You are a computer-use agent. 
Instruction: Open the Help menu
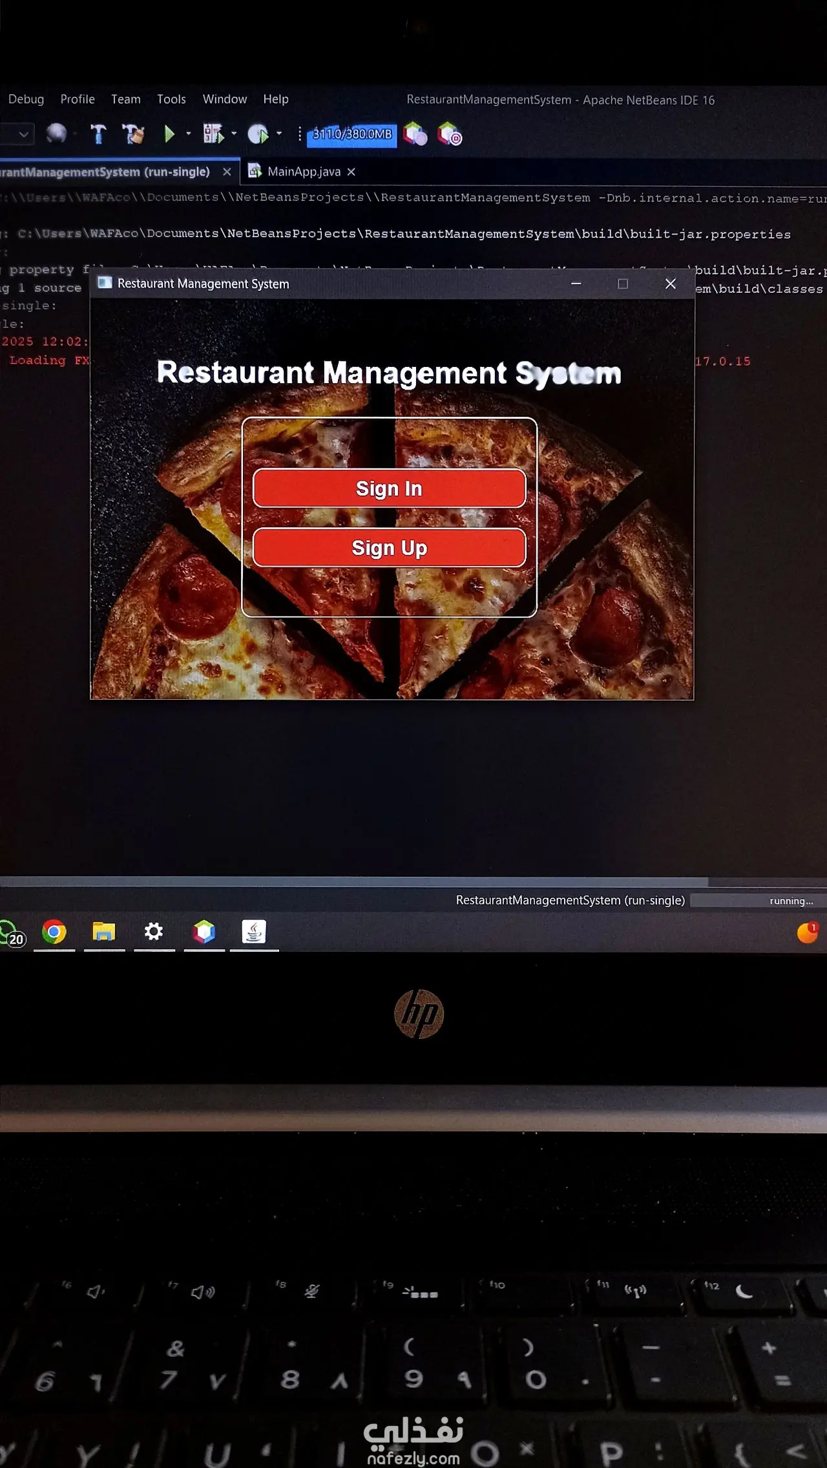tap(276, 99)
